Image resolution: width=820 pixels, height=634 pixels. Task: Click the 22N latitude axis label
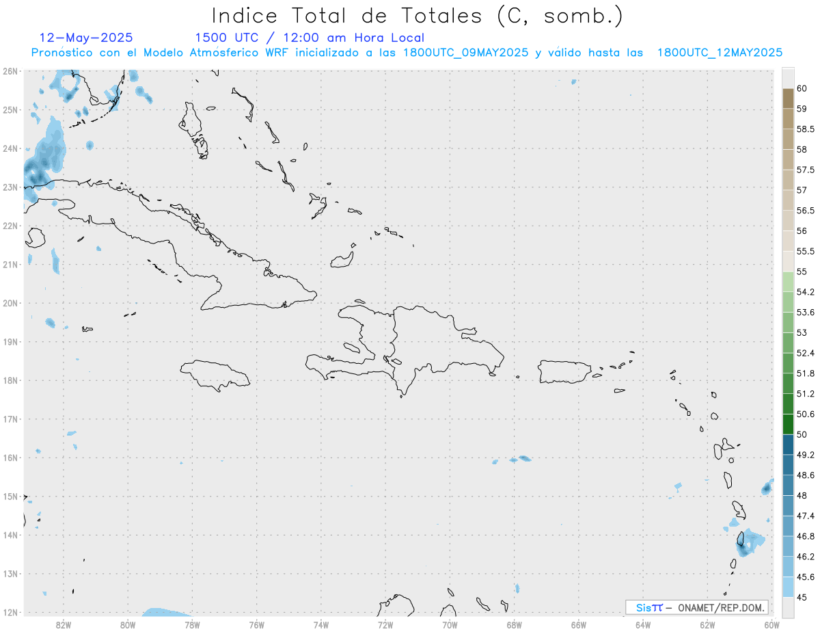10,226
